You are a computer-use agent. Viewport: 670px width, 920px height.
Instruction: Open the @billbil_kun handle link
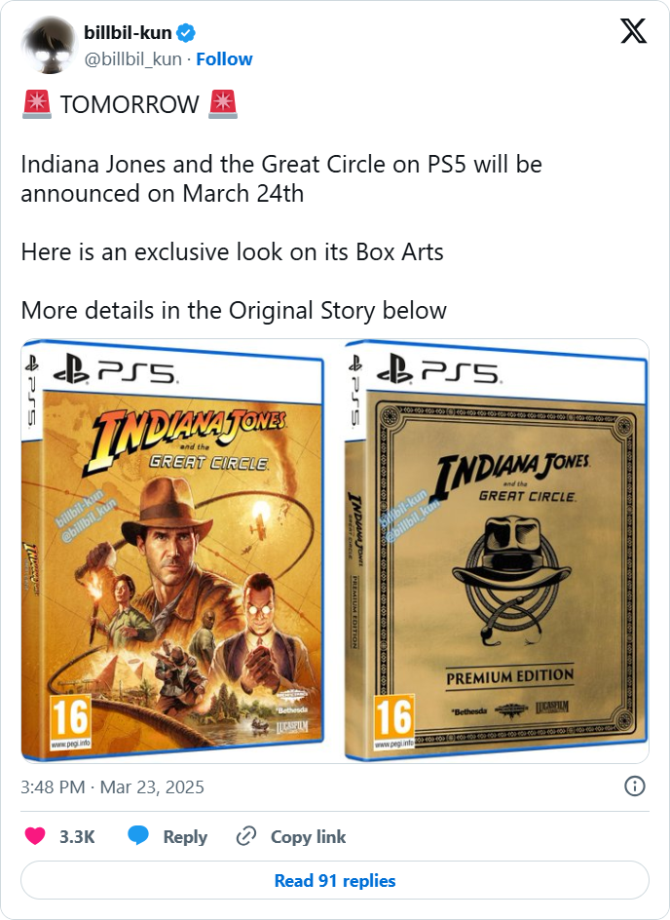click(x=133, y=59)
